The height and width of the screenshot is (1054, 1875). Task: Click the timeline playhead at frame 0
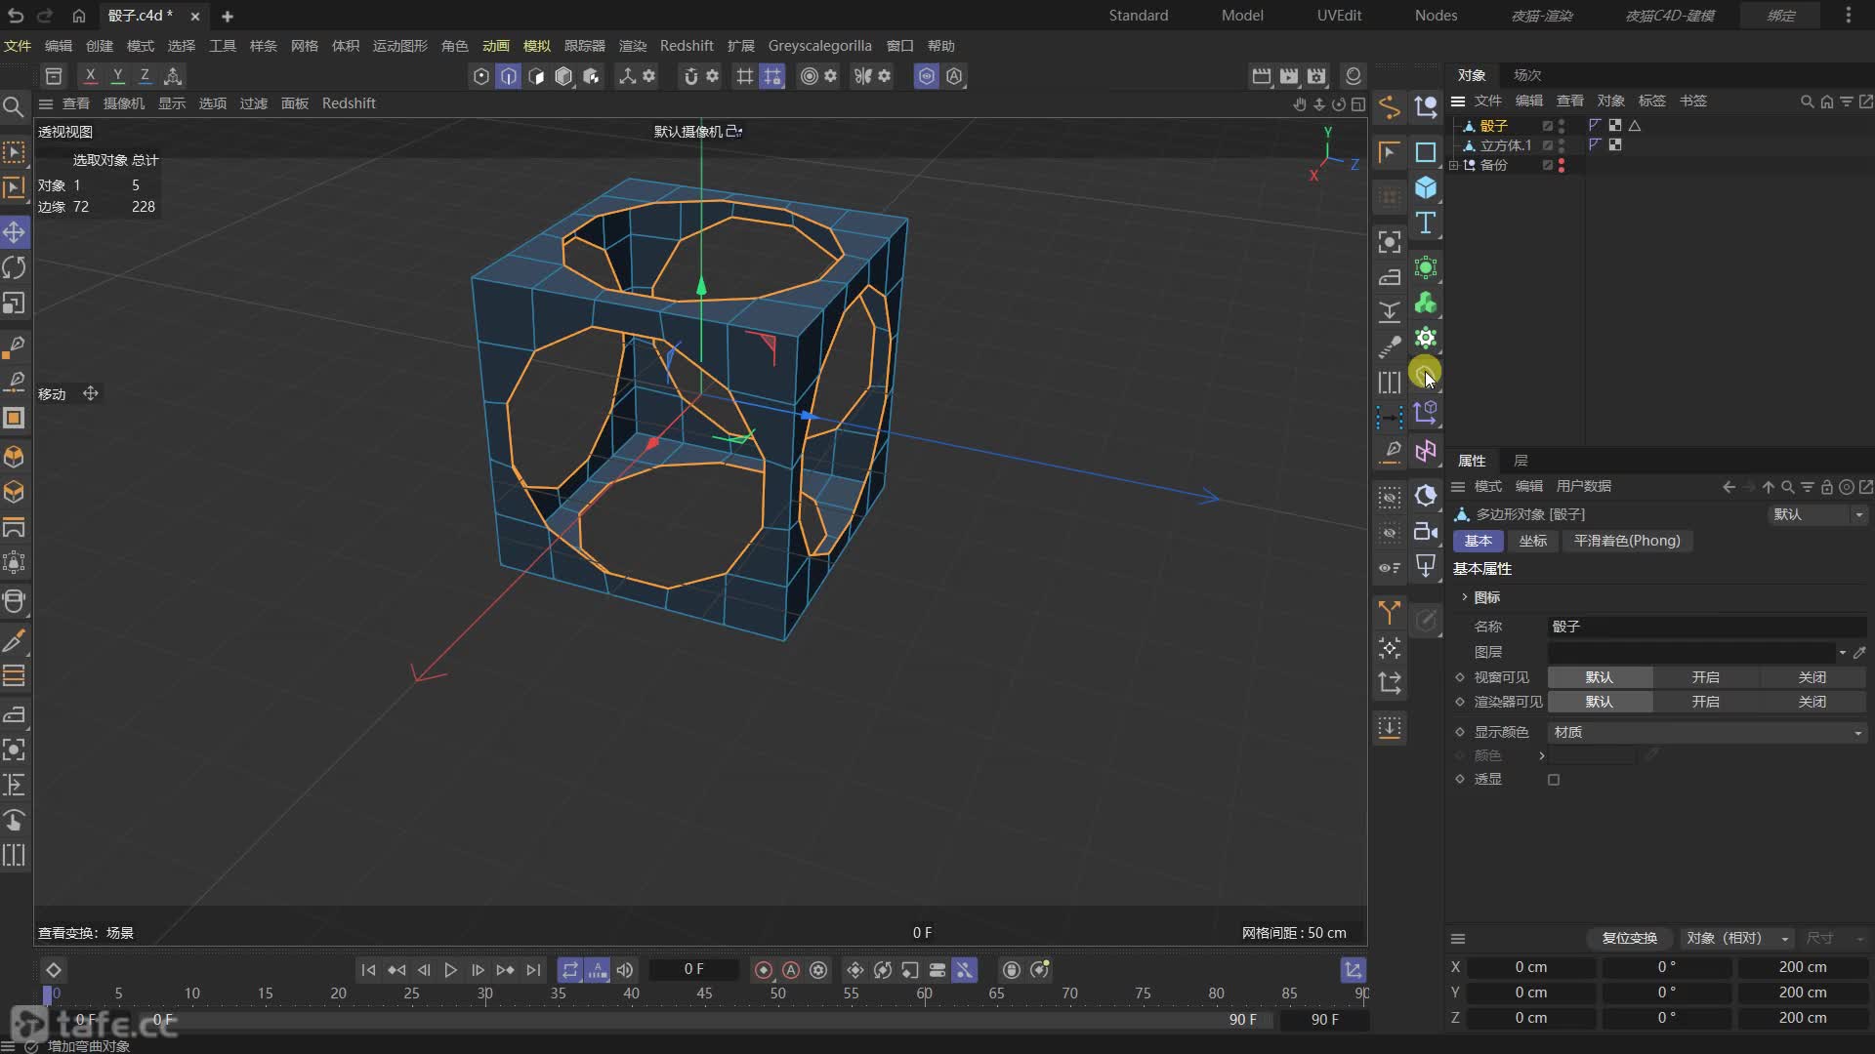(48, 993)
